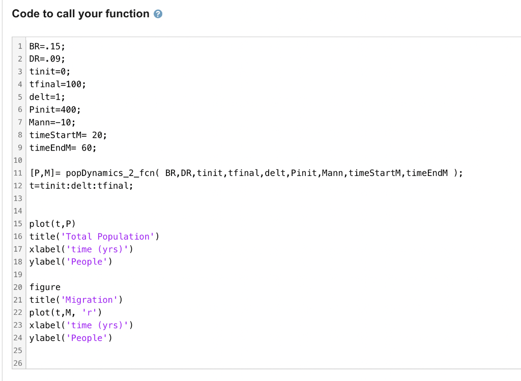Screen dimensions: 521x381
Task: Click on plot(t,M, 'r') line
Action: point(66,312)
